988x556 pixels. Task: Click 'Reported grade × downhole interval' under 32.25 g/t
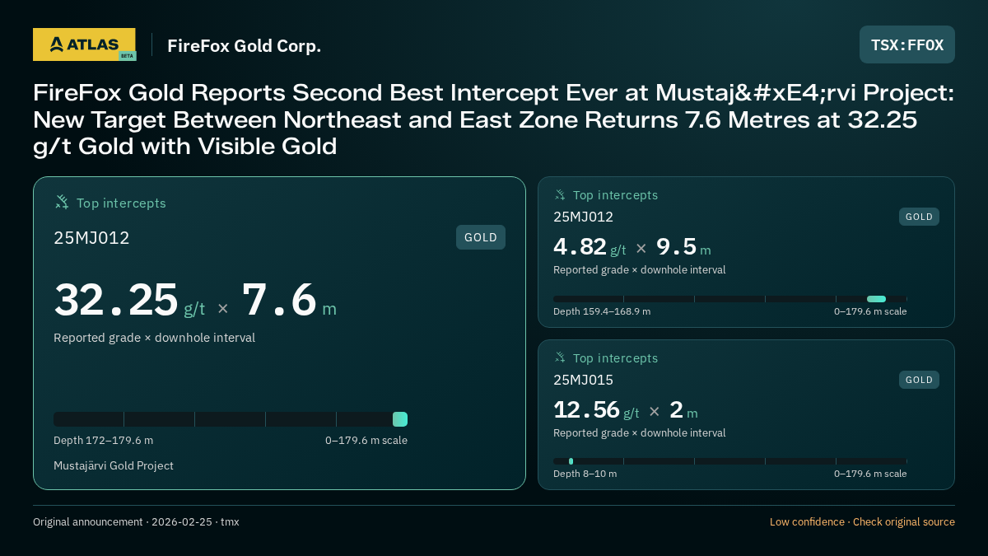pyautogui.click(x=154, y=338)
